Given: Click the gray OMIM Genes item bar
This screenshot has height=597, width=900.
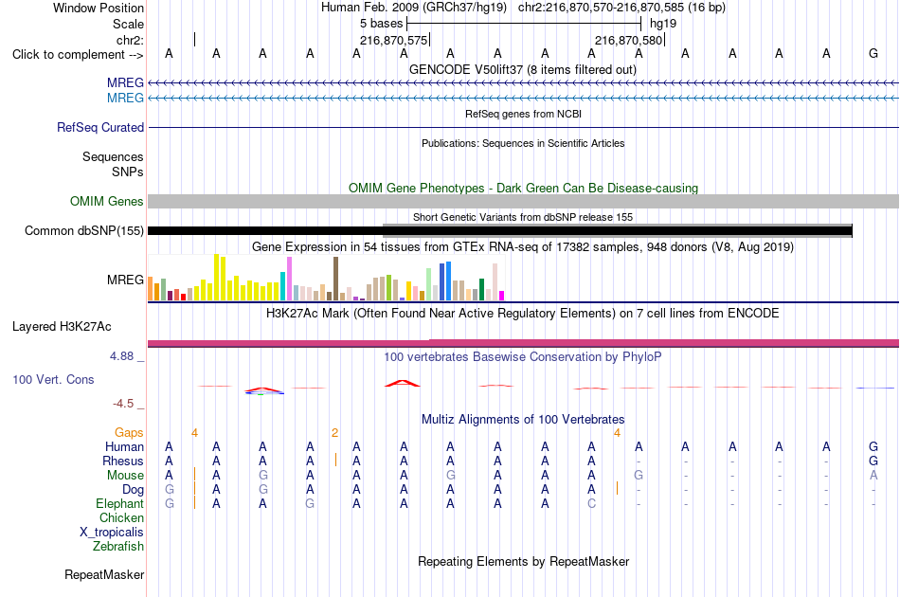Looking at the screenshot, I should coord(524,201).
